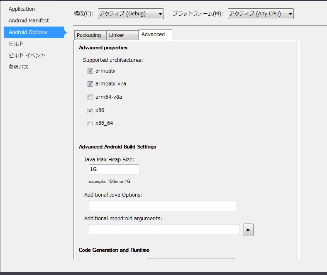This screenshot has height=275, width=327.
Task: Click the Additional mondroid arguments field
Action: 164,229
